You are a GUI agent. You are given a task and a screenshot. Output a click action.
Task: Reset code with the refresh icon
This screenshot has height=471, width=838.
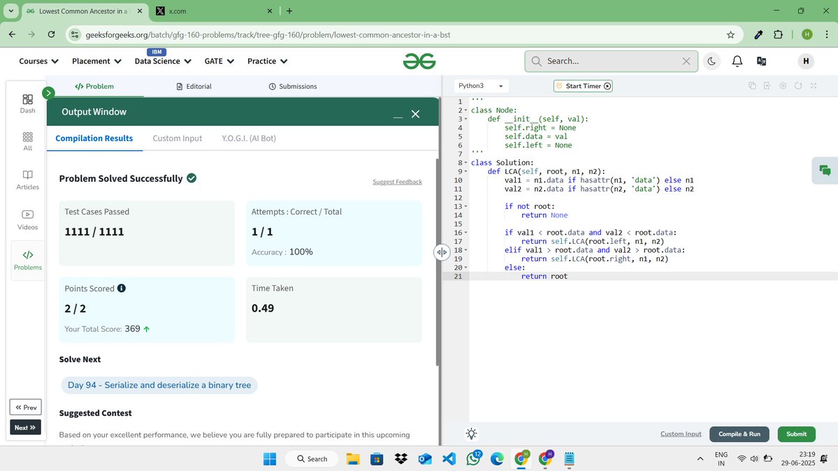798,85
